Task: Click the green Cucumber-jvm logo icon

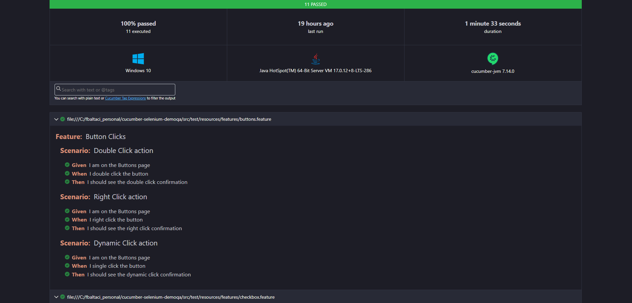Action: pyautogui.click(x=493, y=59)
